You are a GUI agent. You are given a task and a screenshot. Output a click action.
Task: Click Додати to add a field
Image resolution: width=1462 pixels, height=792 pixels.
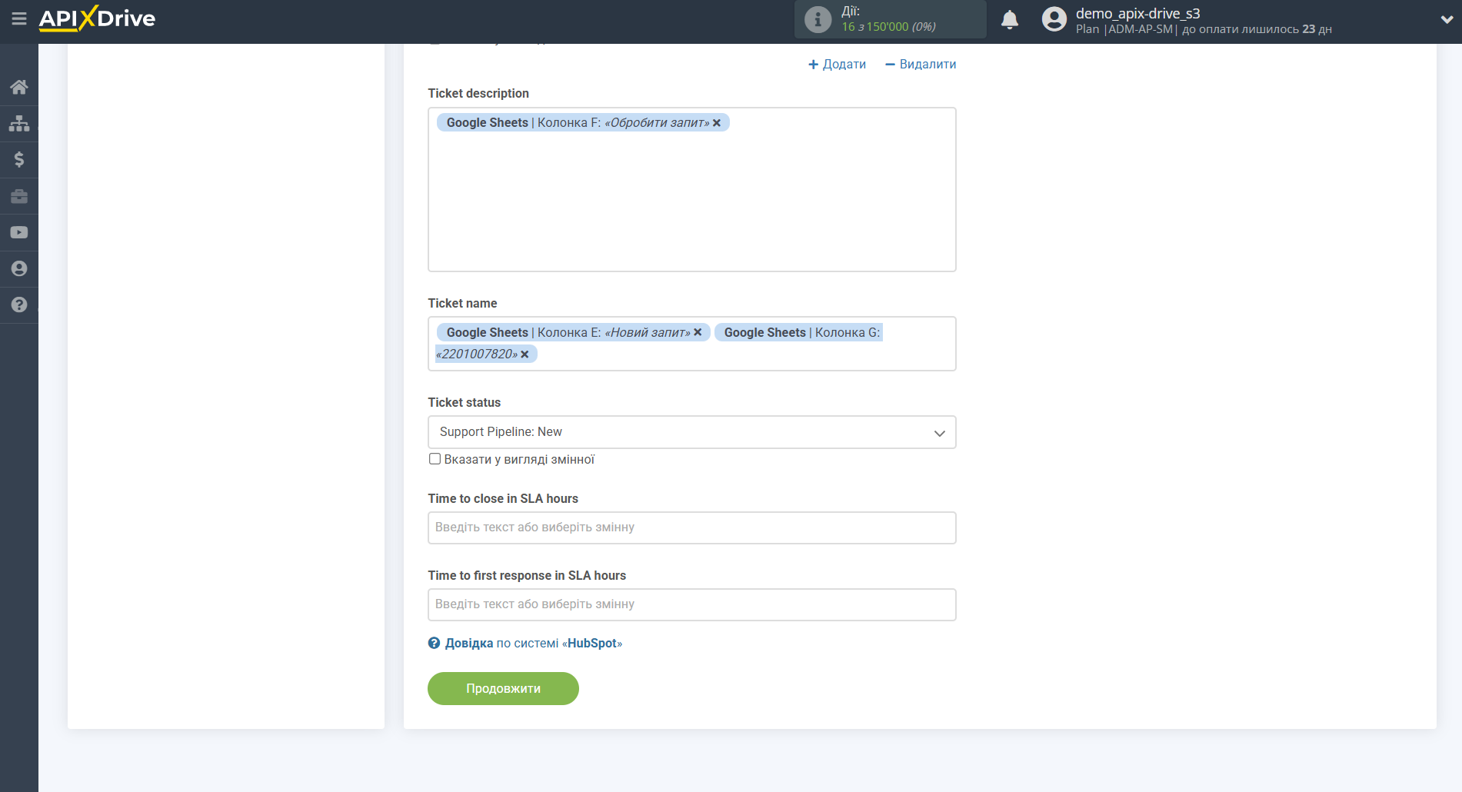[x=837, y=65]
